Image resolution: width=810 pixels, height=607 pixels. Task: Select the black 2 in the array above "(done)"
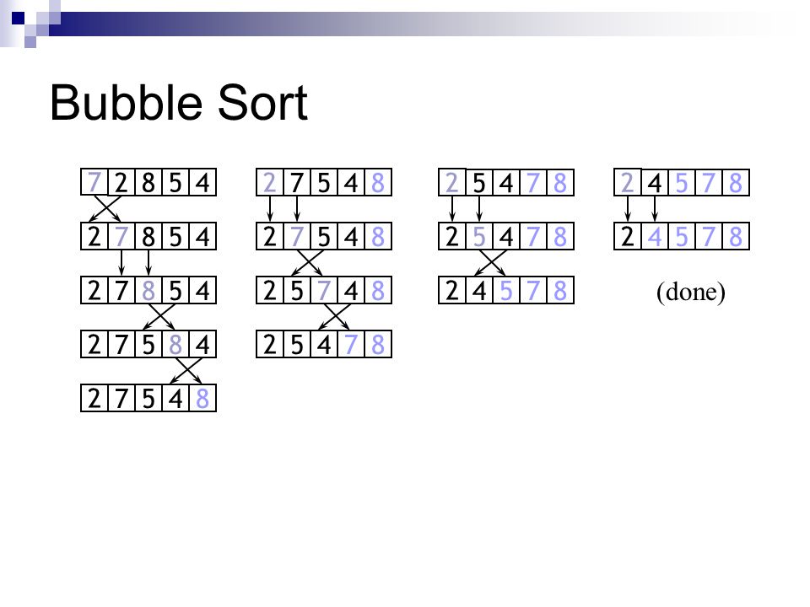[628, 237]
